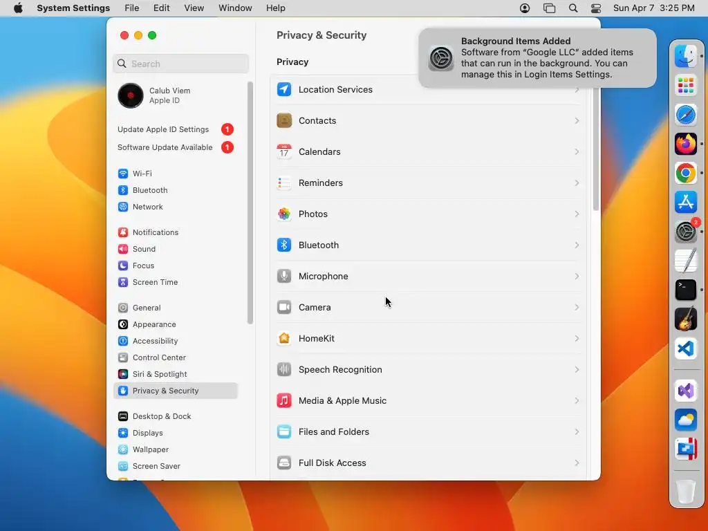Expand Full Disk Access row chevron
Image resolution: width=708 pixels, height=531 pixels.
[x=577, y=463]
